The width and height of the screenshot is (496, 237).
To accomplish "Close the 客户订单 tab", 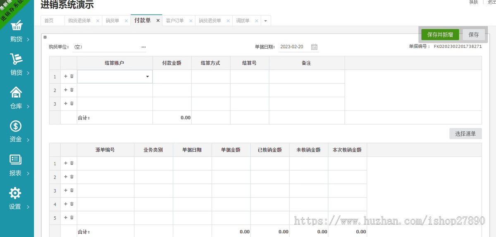I will coord(191,21).
